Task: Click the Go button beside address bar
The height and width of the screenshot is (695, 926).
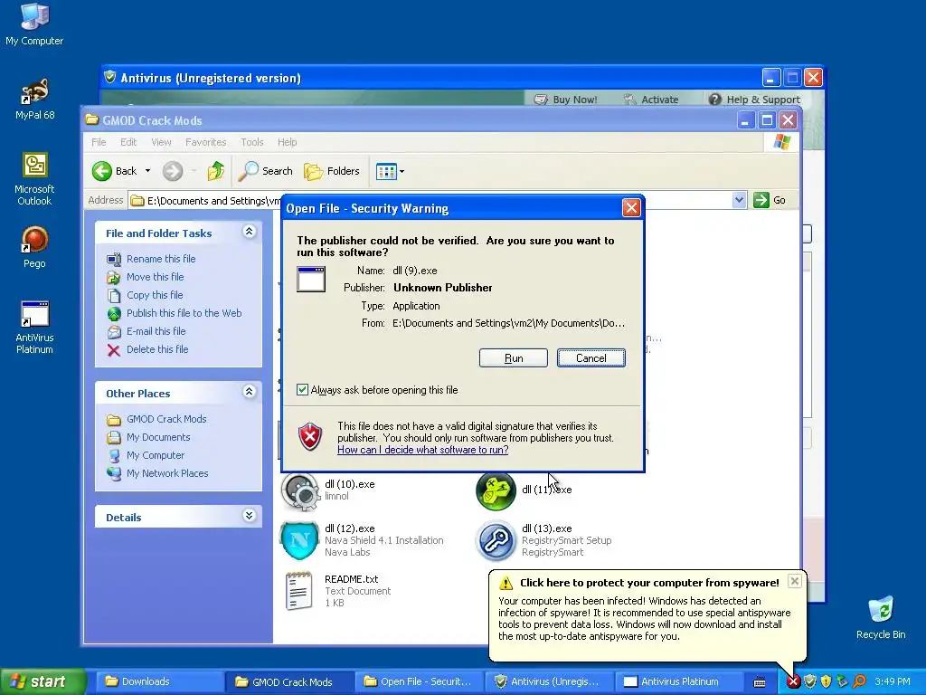Action: [x=770, y=200]
